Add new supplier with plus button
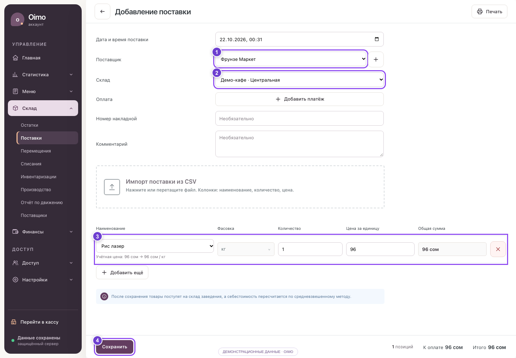 (x=376, y=59)
